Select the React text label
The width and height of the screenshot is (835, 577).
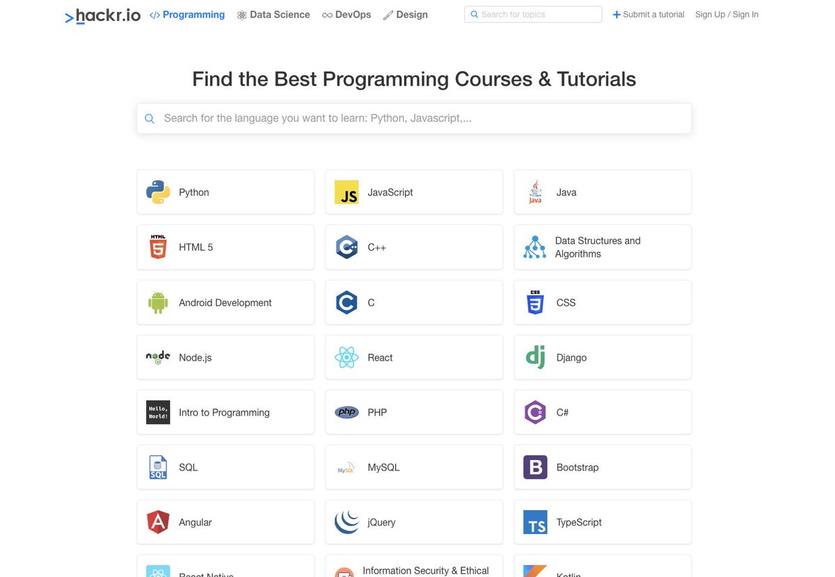(x=380, y=357)
